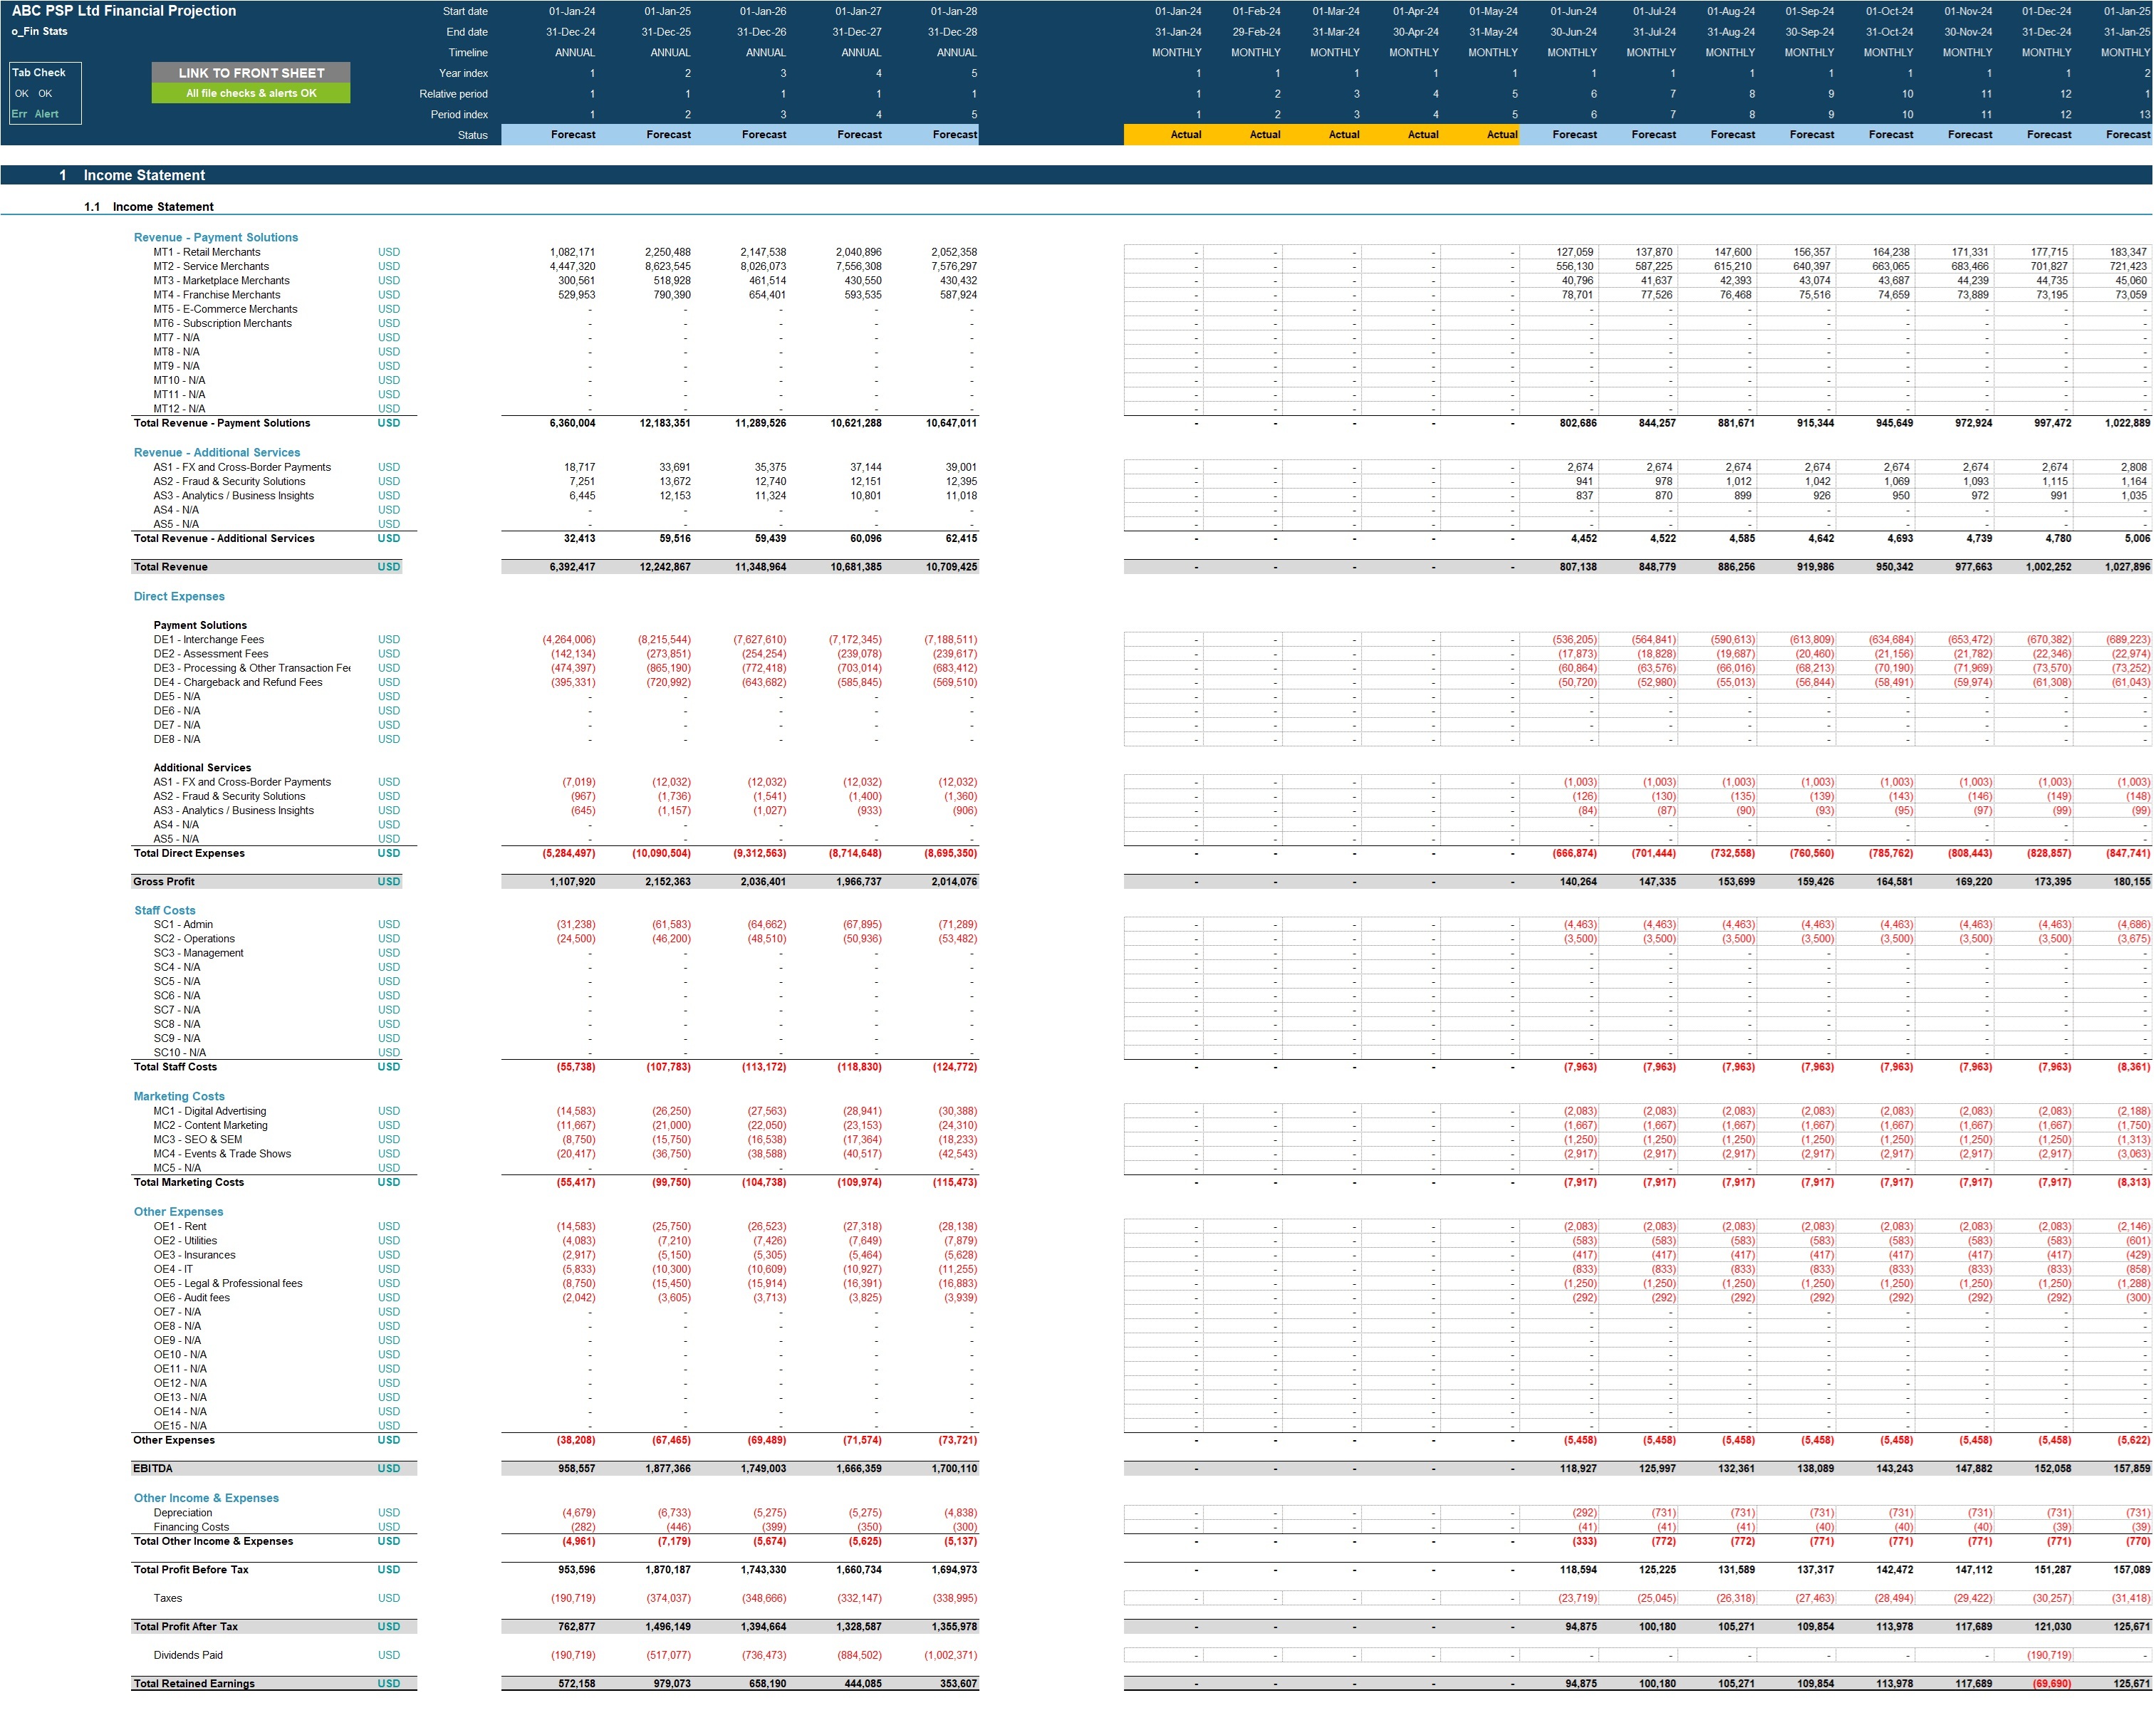
Task: Select the DE4 - Chargeback and Refund Fees label
Action: coord(238,683)
